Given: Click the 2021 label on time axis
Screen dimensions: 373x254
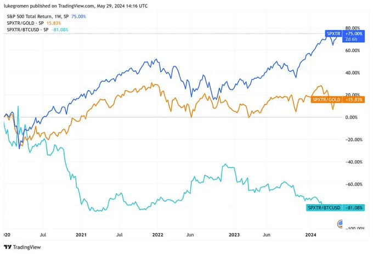Looking at the screenshot, I should pyautogui.click(x=81, y=235).
